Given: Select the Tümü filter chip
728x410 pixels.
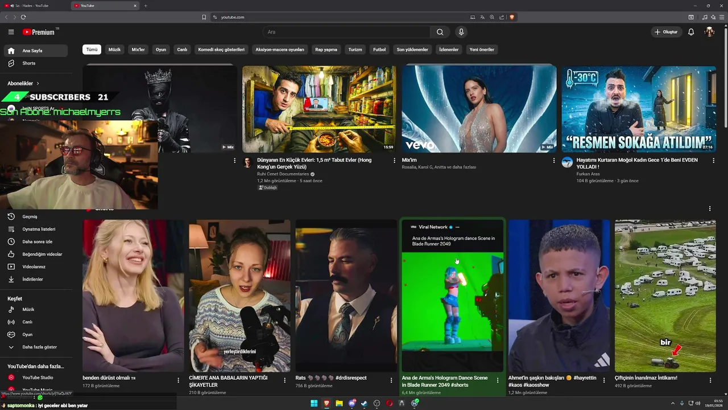Looking at the screenshot, I should [x=92, y=50].
